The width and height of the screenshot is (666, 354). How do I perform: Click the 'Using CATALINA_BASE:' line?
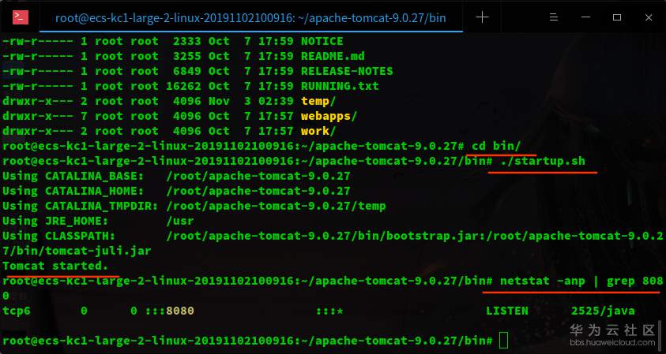coord(176,176)
